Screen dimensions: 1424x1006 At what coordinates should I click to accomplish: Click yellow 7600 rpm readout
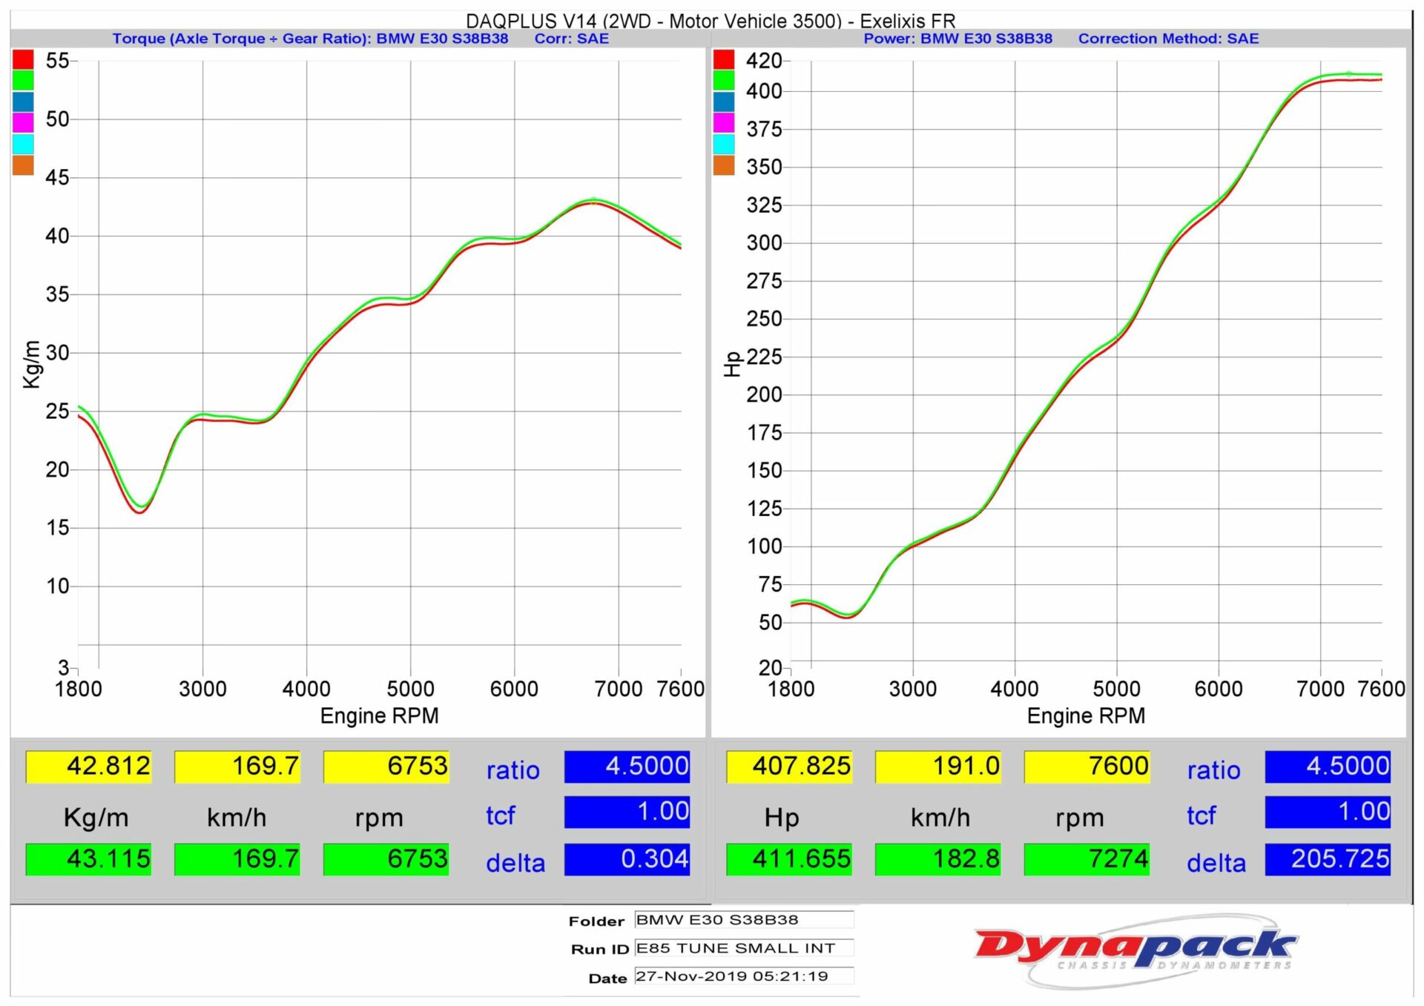(x=1087, y=767)
